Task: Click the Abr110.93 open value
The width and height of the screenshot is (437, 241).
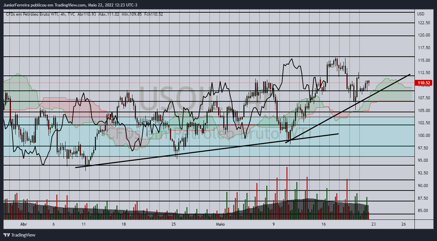Action: coord(87,14)
